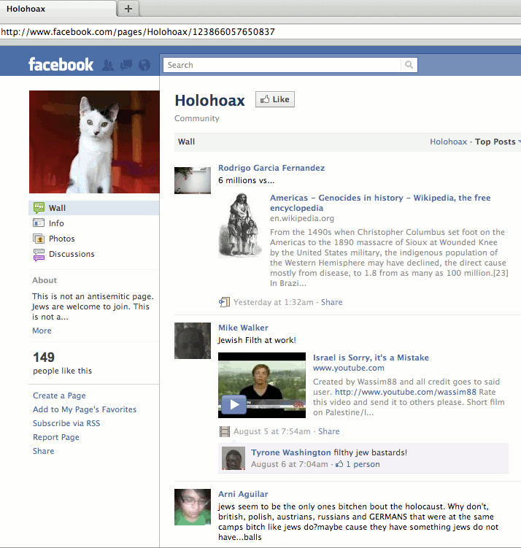Click en.wikipedia.org source text
The height and width of the screenshot is (548, 521).
[302, 218]
